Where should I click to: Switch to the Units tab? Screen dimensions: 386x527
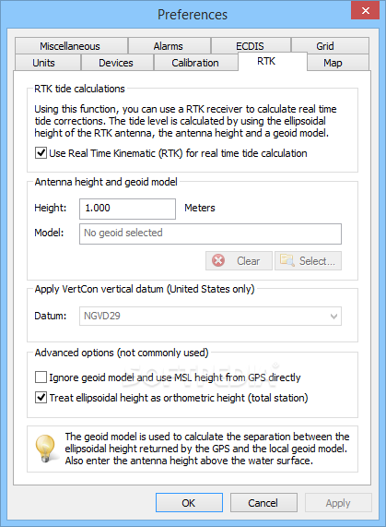(47, 63)
